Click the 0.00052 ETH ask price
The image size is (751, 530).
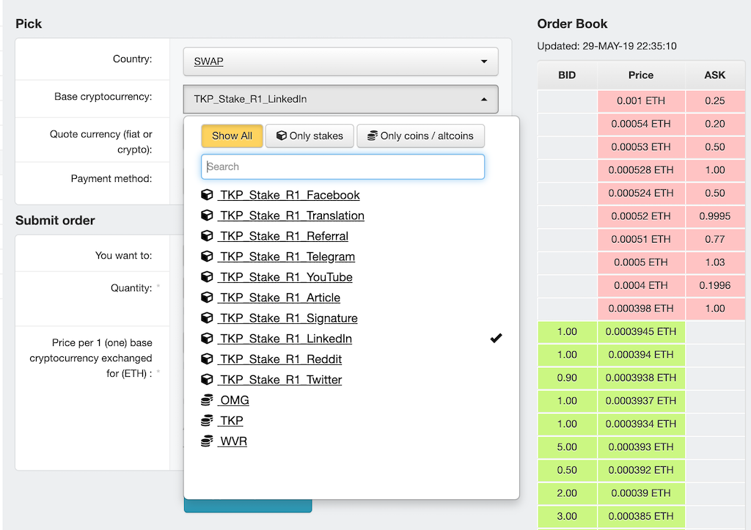point(641,216)
